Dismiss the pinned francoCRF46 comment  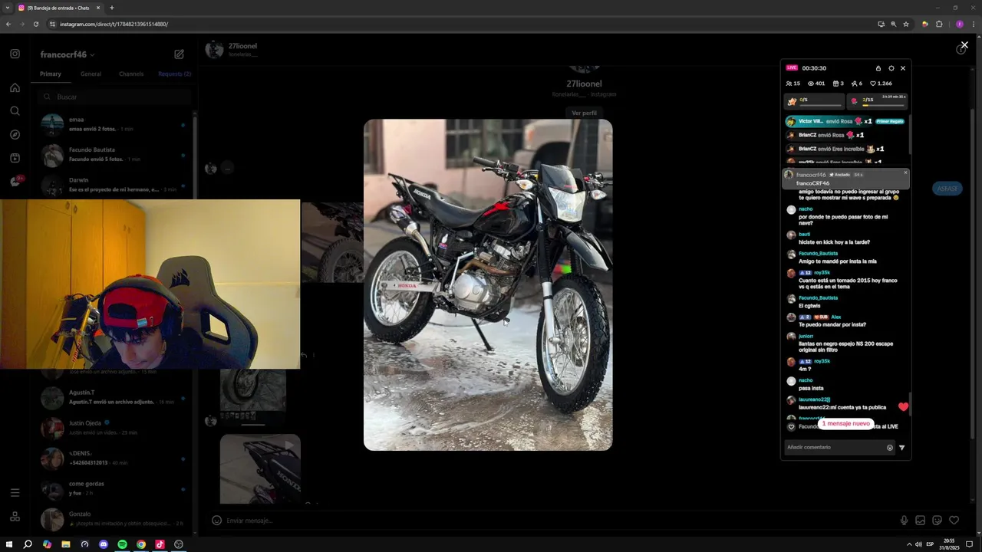coord(905,172)
